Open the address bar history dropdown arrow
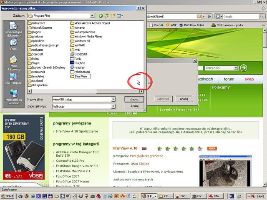267x200 pixels. coord(204,17)
